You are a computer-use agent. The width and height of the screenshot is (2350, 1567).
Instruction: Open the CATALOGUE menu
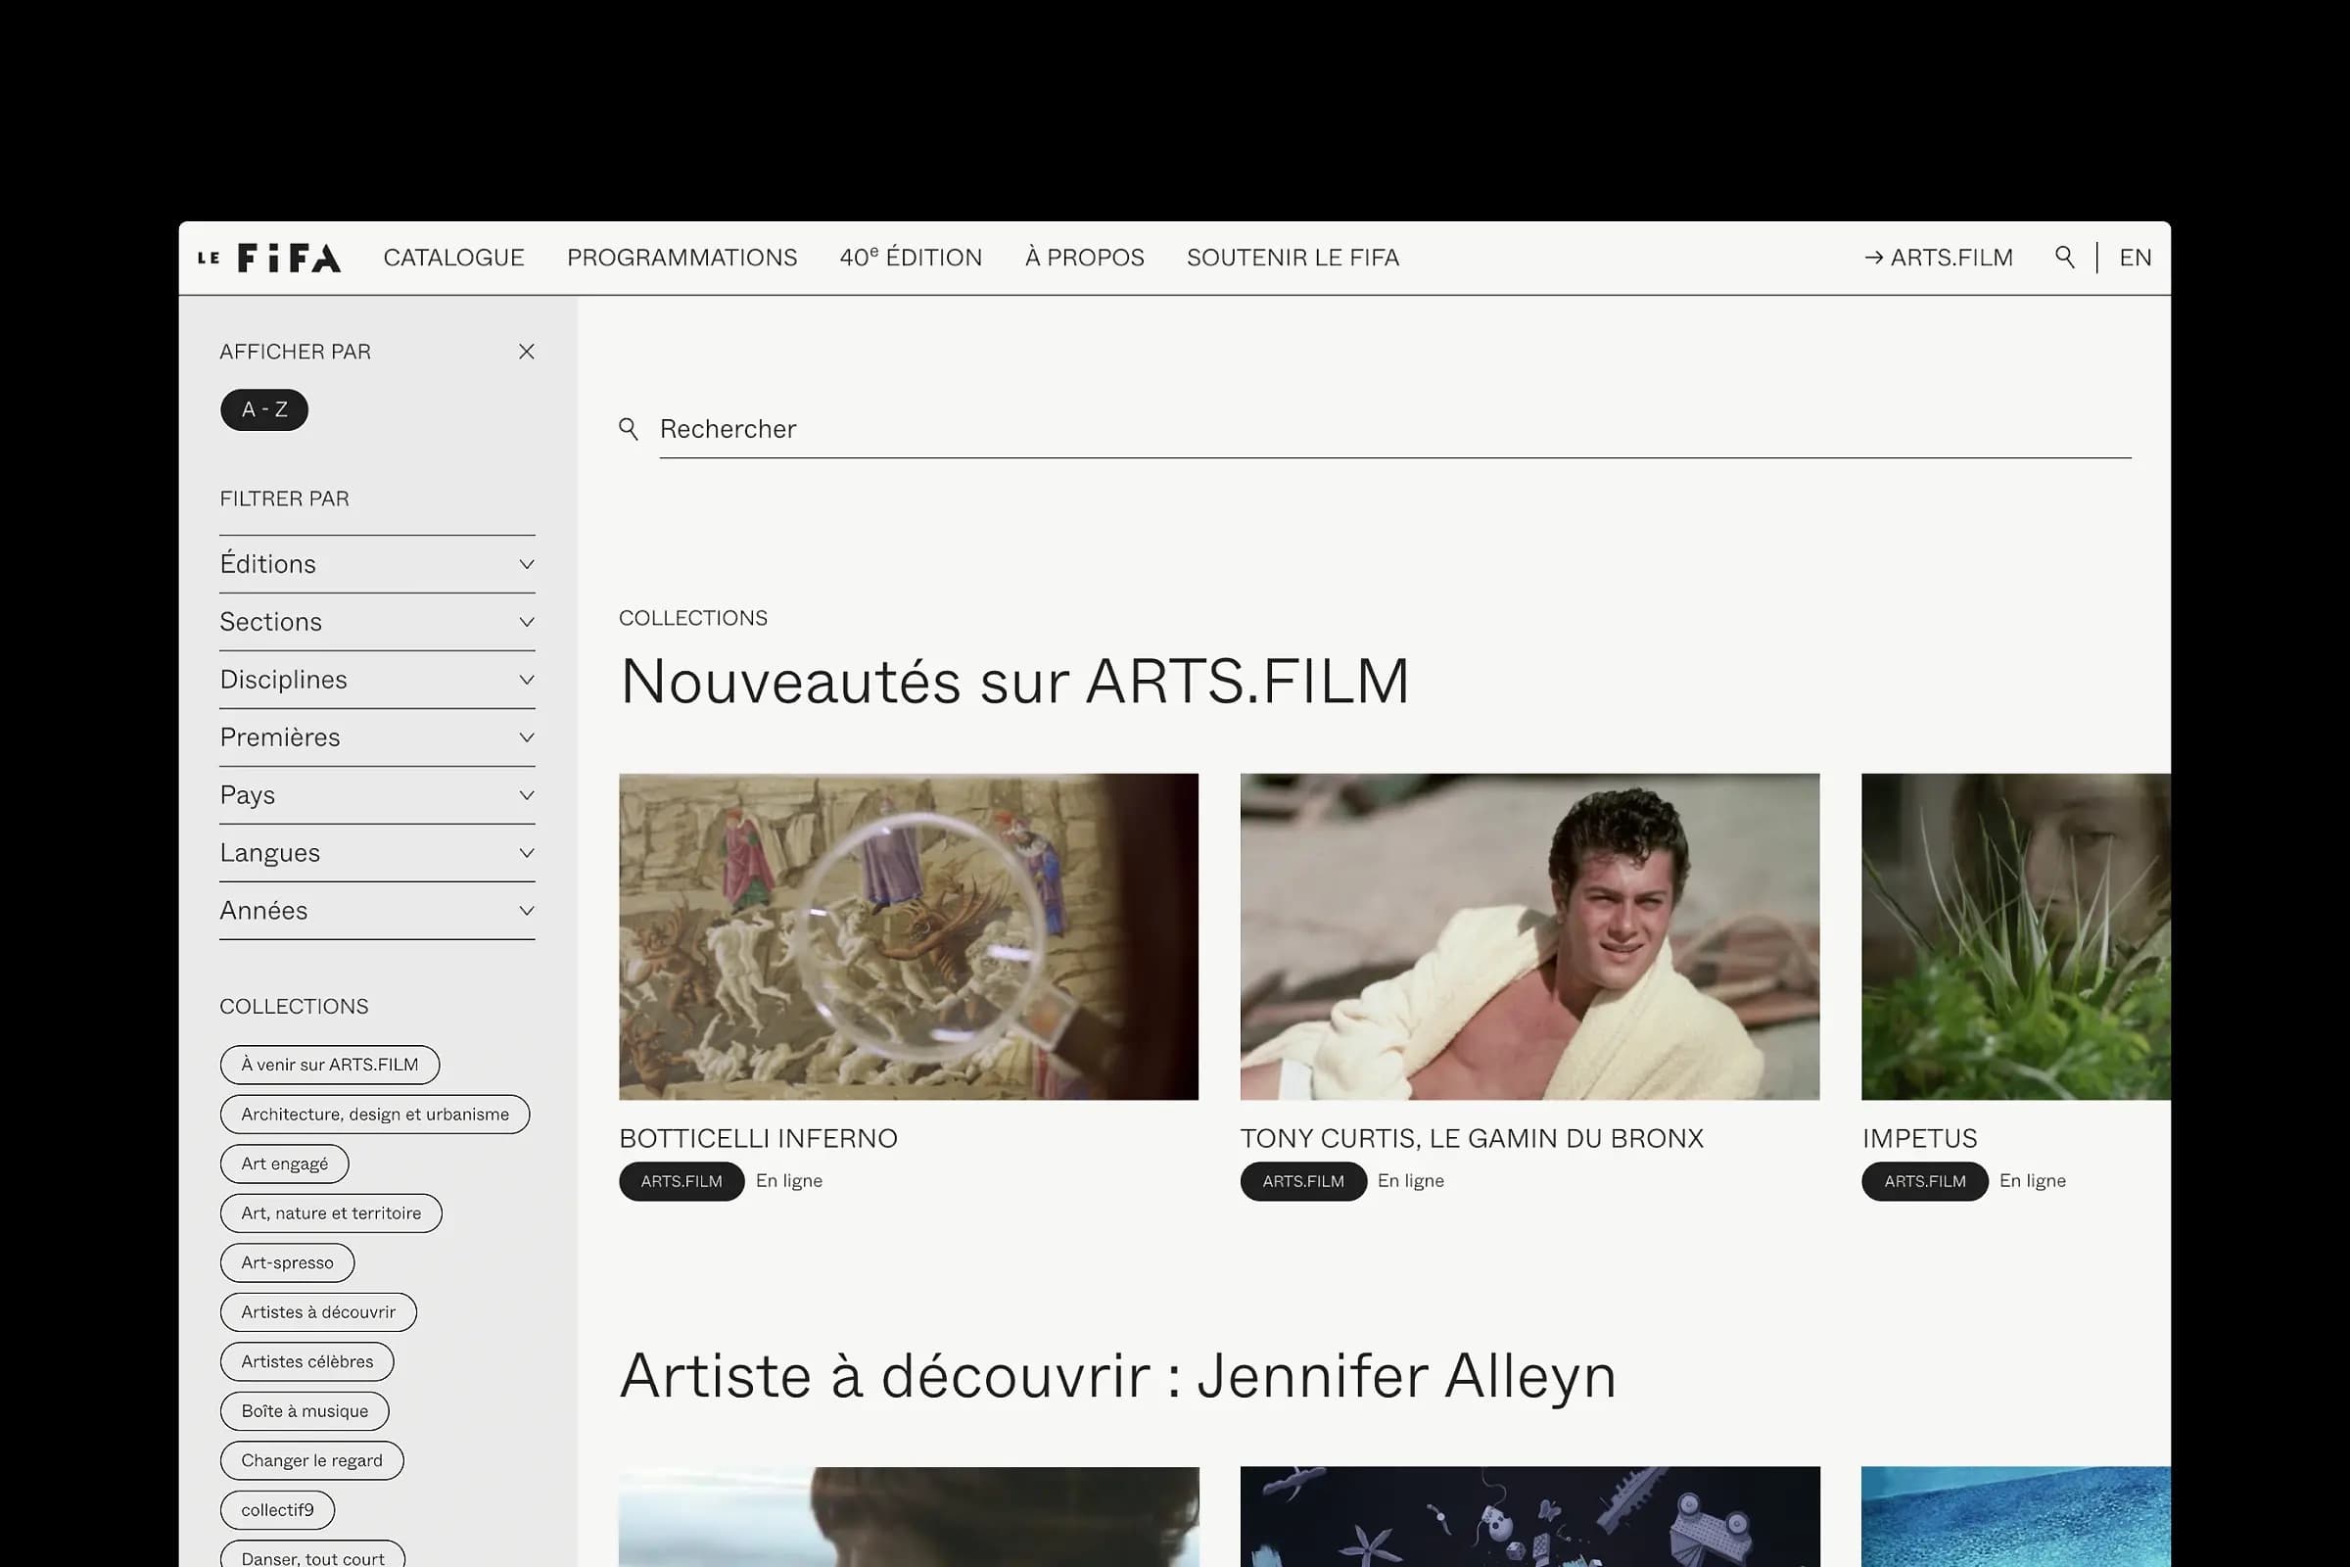click(453, 258)
